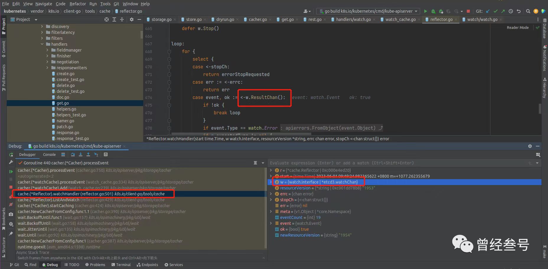Open the Evaluate Expression calculator icon

(x=106, y=154)
